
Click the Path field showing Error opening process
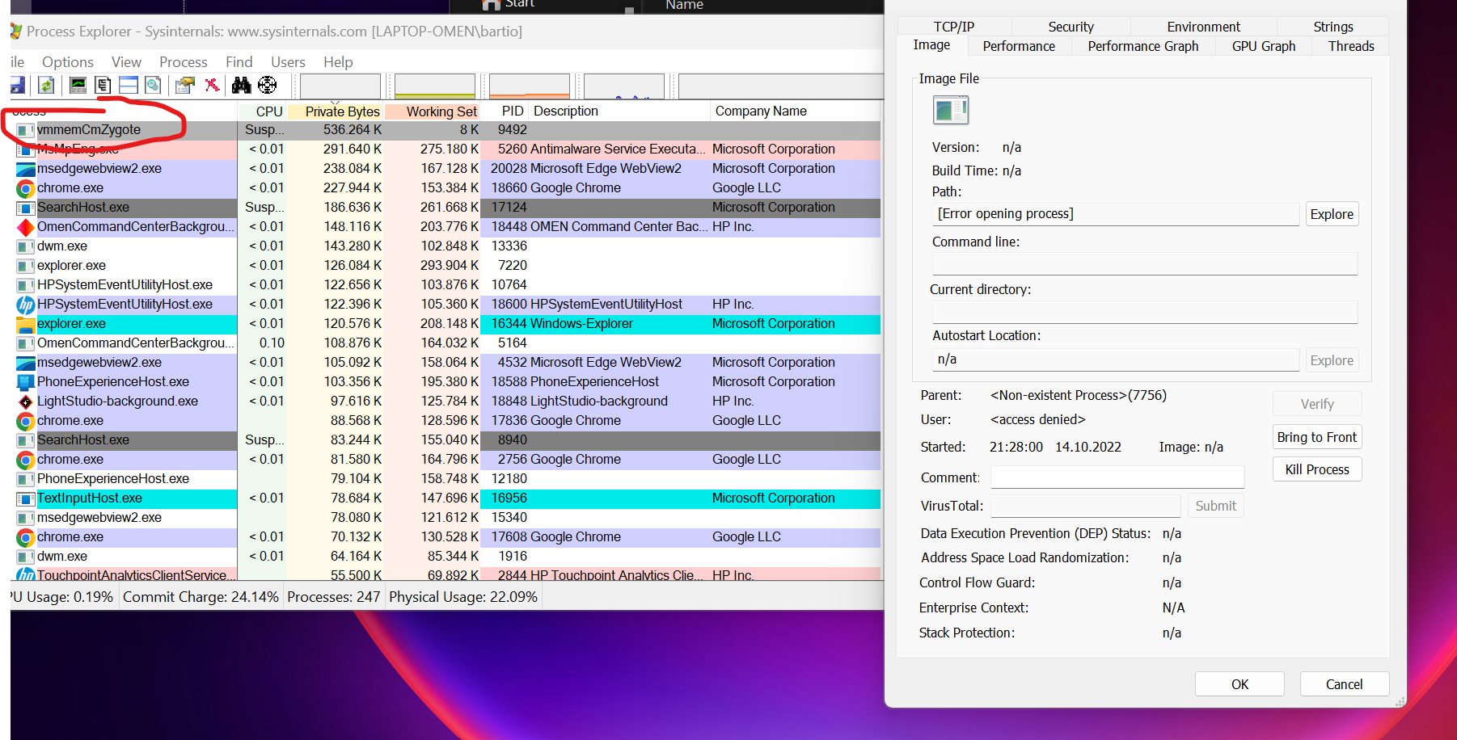(1116, 214)
